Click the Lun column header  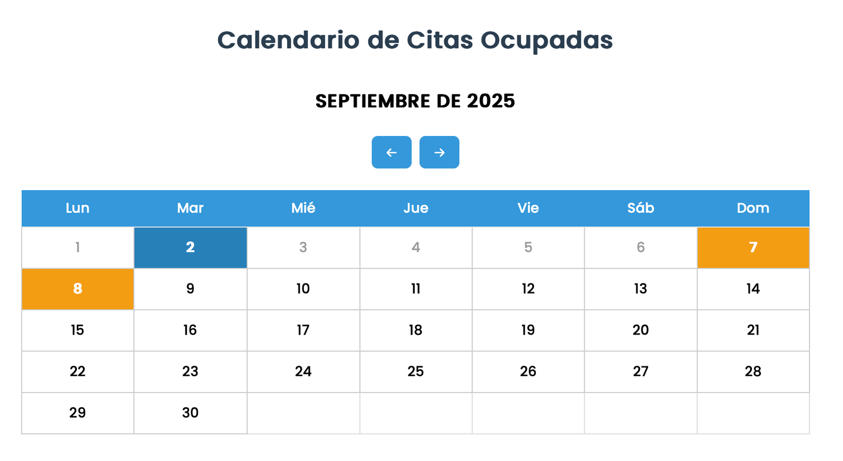click(77, 208)
